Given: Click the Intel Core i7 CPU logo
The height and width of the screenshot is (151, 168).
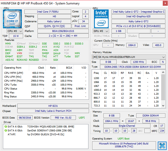Looking at the screenshot, I should click(12, 19).
